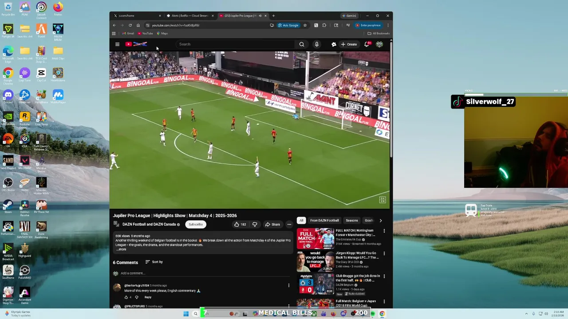Viewport: 568px width, 319px height.
Task: Open the Maps bookmark
Action: 162,33
